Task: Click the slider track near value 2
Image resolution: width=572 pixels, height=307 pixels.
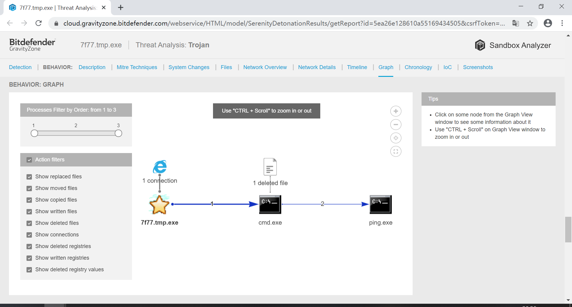Action: point(76,133)
